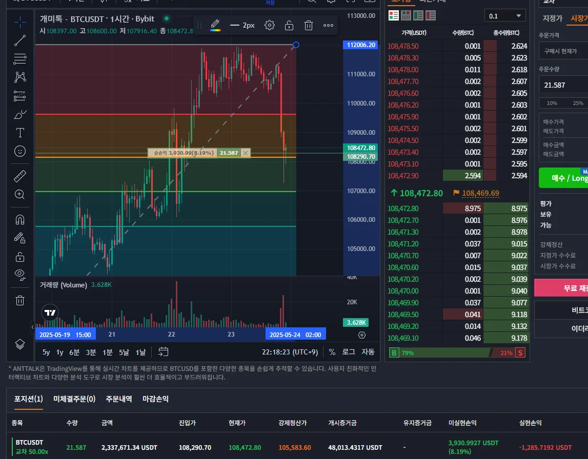
Task: Toggle 자동 auto scale
Action: [368, 352]
